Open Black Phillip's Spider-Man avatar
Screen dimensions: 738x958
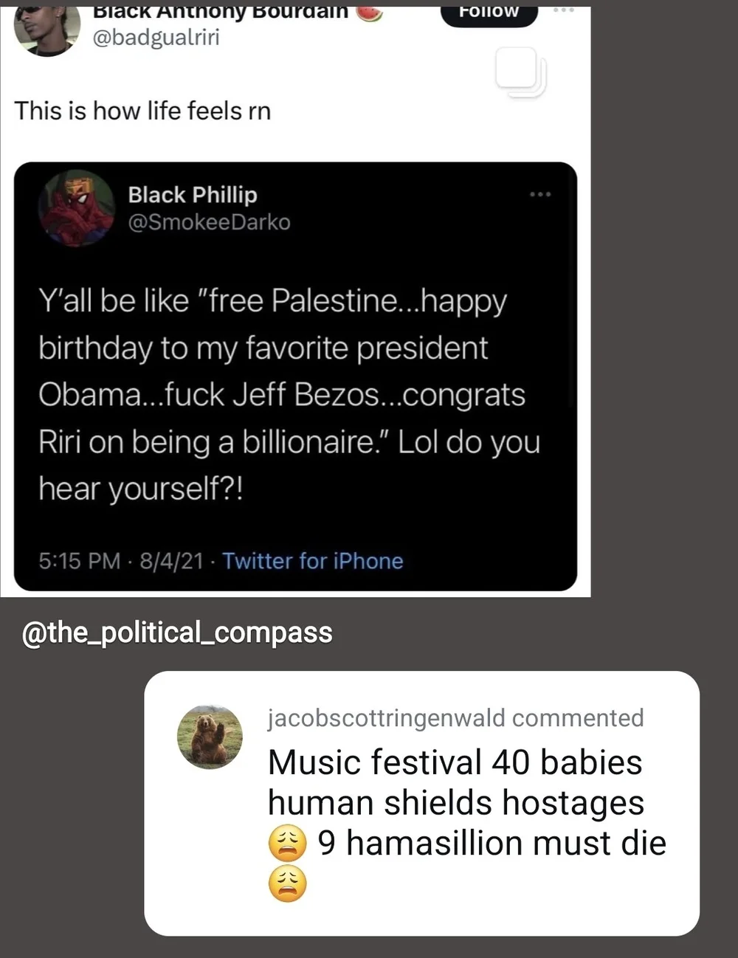click(x=76, y=207)
